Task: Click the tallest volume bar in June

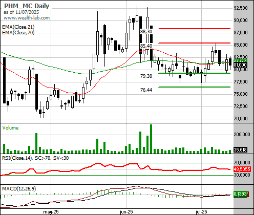Action: point(151,139)
